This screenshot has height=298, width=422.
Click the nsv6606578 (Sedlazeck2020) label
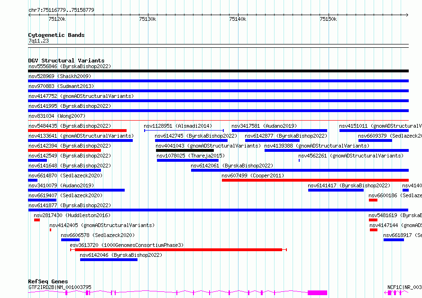tap(98, 235)
